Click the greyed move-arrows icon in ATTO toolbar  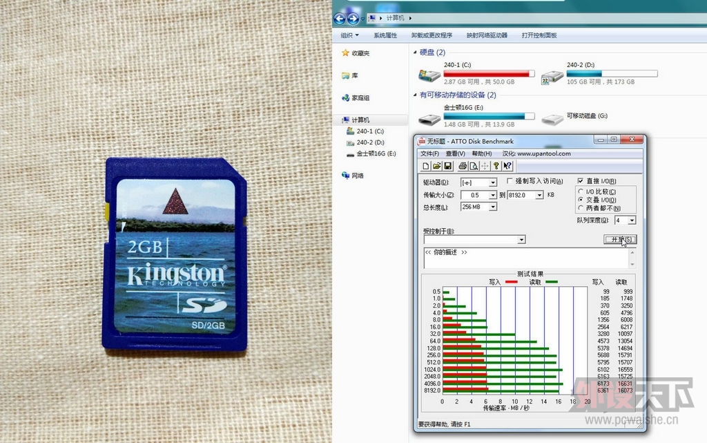click(x=485, y=166)
